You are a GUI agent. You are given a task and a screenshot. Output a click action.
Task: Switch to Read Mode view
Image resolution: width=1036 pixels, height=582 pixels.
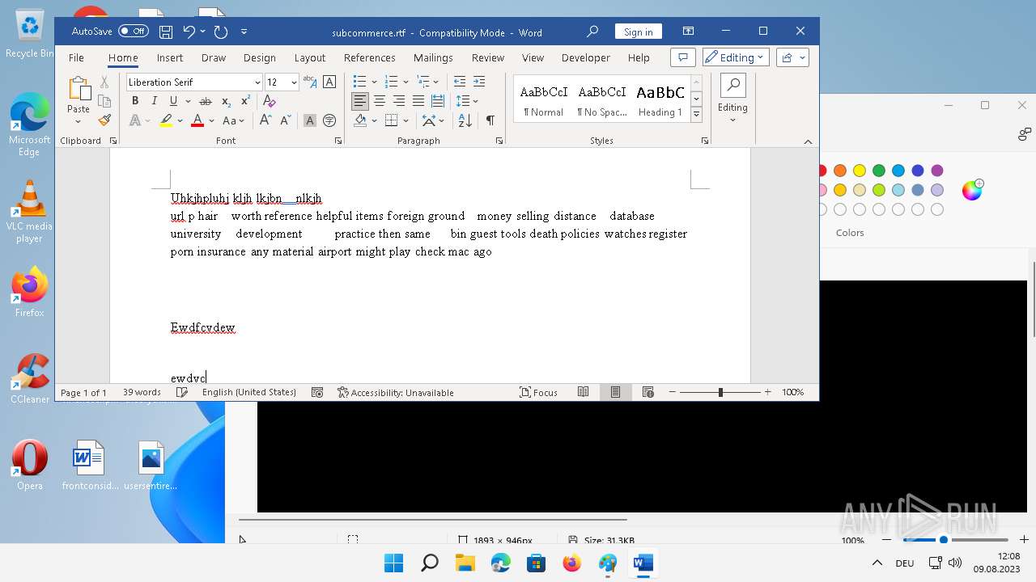tap(583, 392)
